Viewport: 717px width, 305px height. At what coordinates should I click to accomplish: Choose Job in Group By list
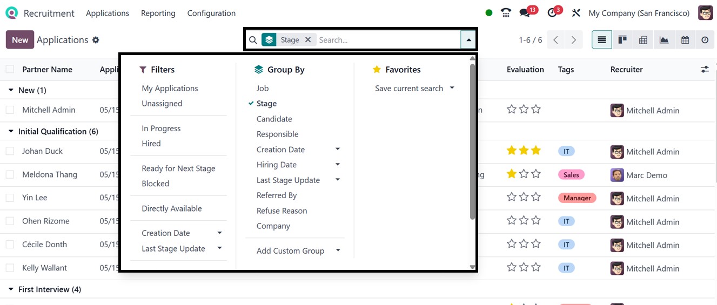coord(263,89)
